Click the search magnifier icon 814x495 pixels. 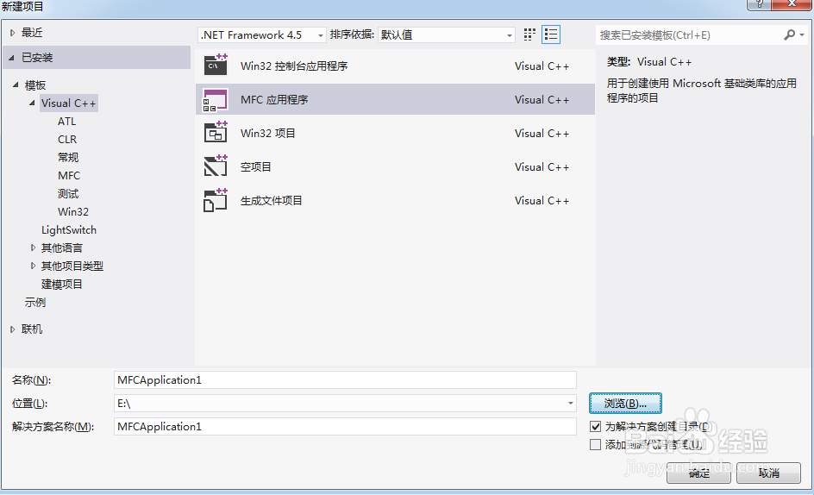coord(789,34)
